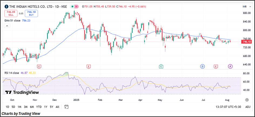Open the go-to-date calendar icon

click(66, 107)
